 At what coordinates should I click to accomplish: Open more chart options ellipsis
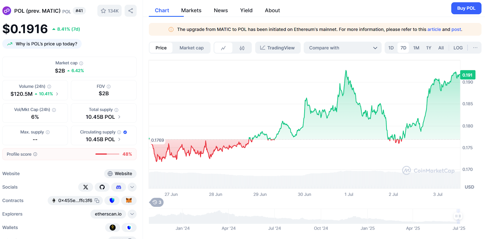[x=475, y=48]
